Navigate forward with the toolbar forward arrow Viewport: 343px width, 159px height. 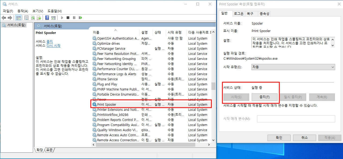pos(10,18)
